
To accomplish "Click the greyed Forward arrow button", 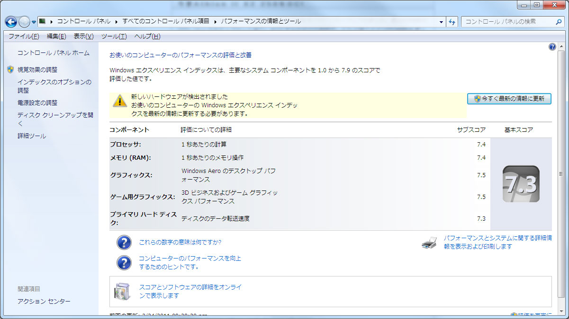I will coord(24,22).
